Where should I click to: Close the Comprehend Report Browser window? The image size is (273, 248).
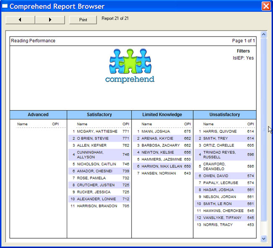(266, 6)
